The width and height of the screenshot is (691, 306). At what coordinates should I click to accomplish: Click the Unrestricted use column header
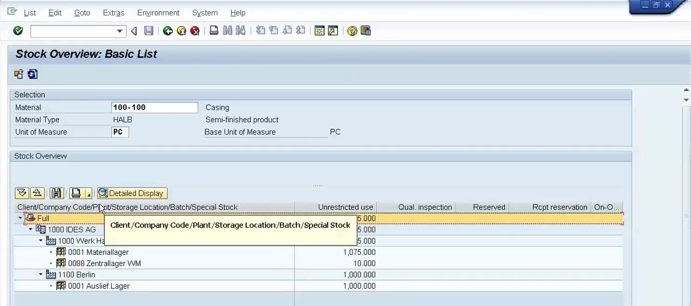[x=335, y=207]
